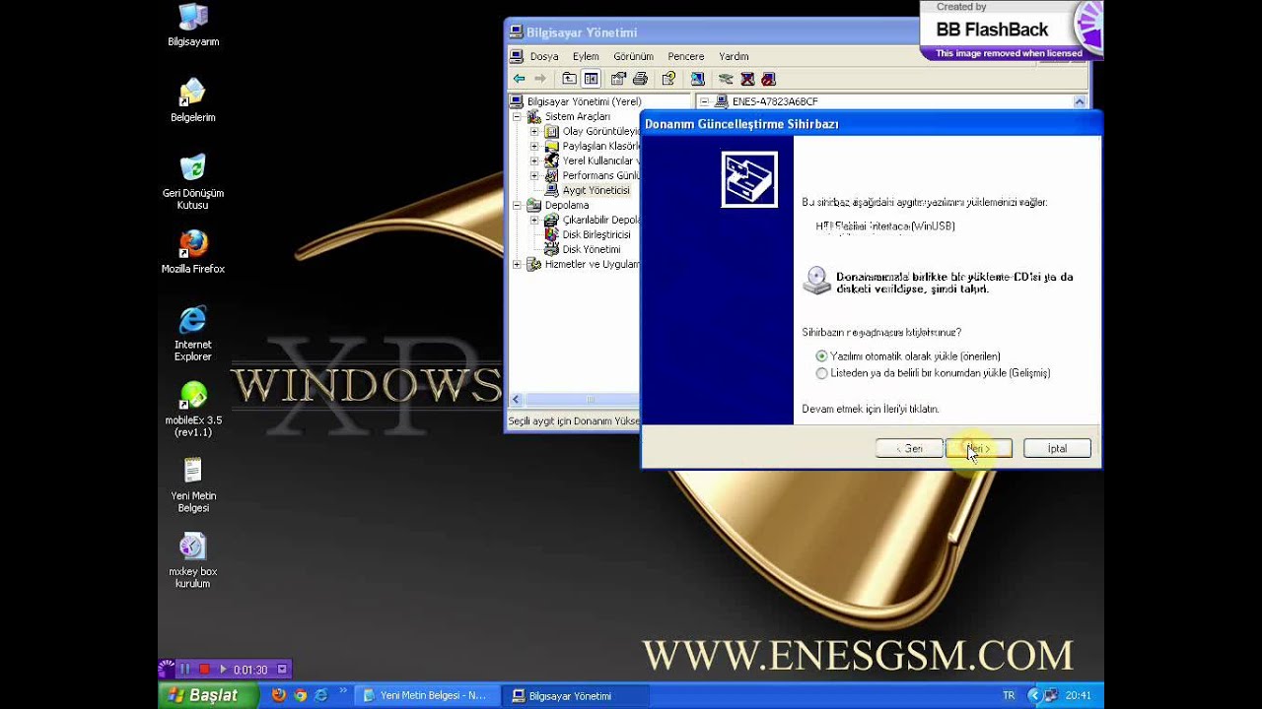Click left arrow of tree pane horizontal scrollbar
The image size is (1262, 709).
point(516,399)
